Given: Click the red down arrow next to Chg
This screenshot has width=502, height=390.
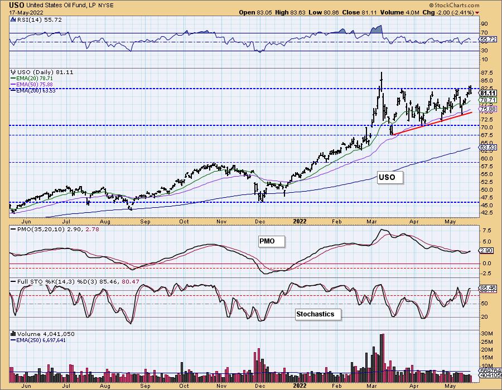Looking at the screenshot, I should point(477,13).
